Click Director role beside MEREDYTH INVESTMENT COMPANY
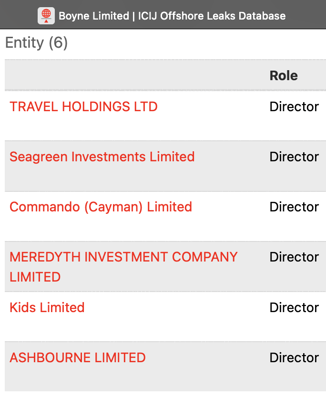The height and width of the screenshot is (398, 326). coord(294,257)
